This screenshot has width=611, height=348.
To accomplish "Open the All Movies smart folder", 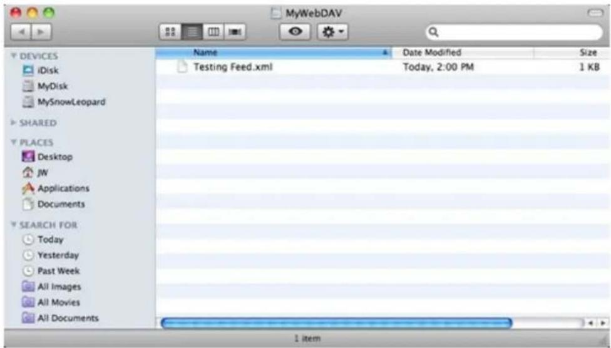I will (x=51, y=302).
